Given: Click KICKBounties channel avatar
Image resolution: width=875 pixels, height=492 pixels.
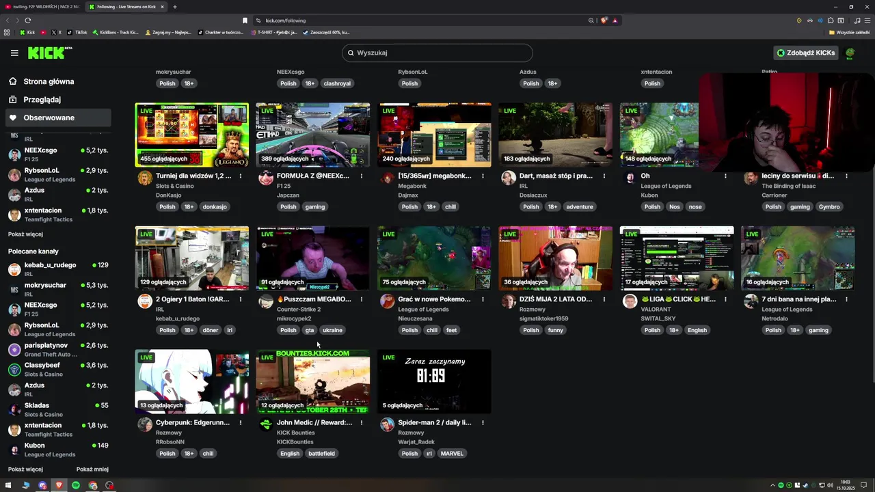Looking at the screenshot, I should (266, 425).
